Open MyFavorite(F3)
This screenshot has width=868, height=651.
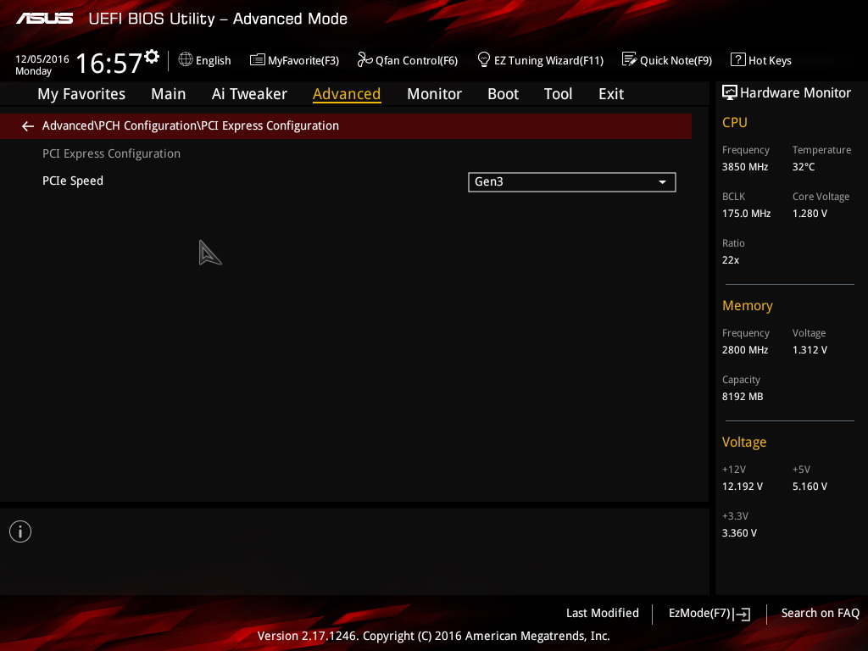(x=294, y=60)
